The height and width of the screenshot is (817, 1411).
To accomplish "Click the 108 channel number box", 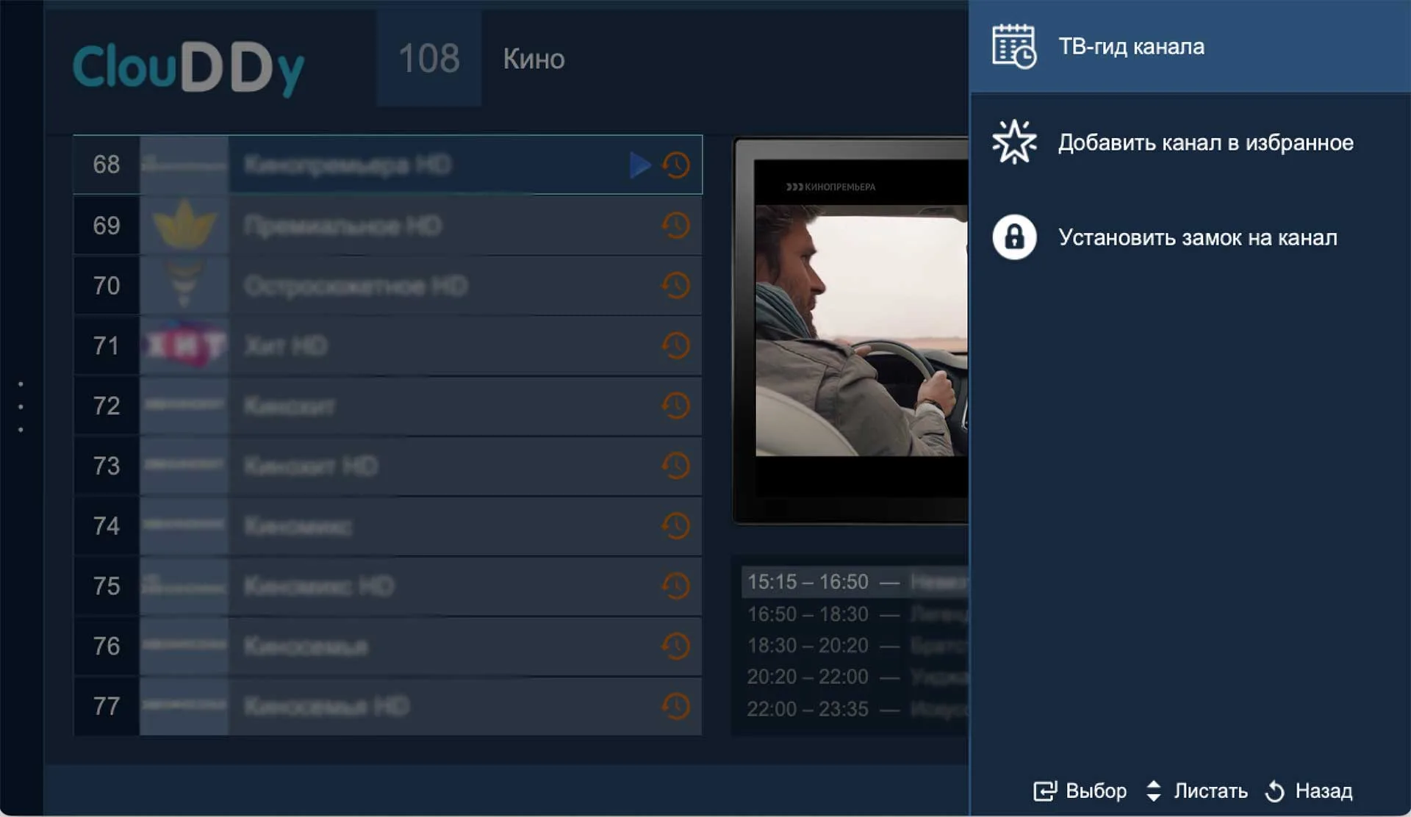I will [x=428, y=58].
